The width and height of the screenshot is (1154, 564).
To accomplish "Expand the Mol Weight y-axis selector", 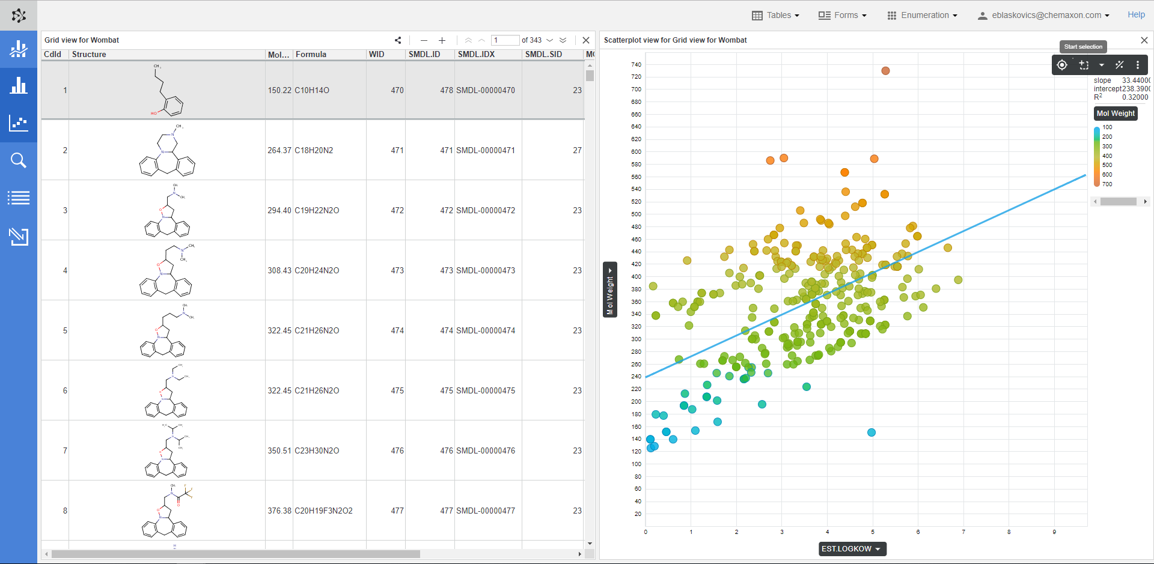I will click(610, 290).
